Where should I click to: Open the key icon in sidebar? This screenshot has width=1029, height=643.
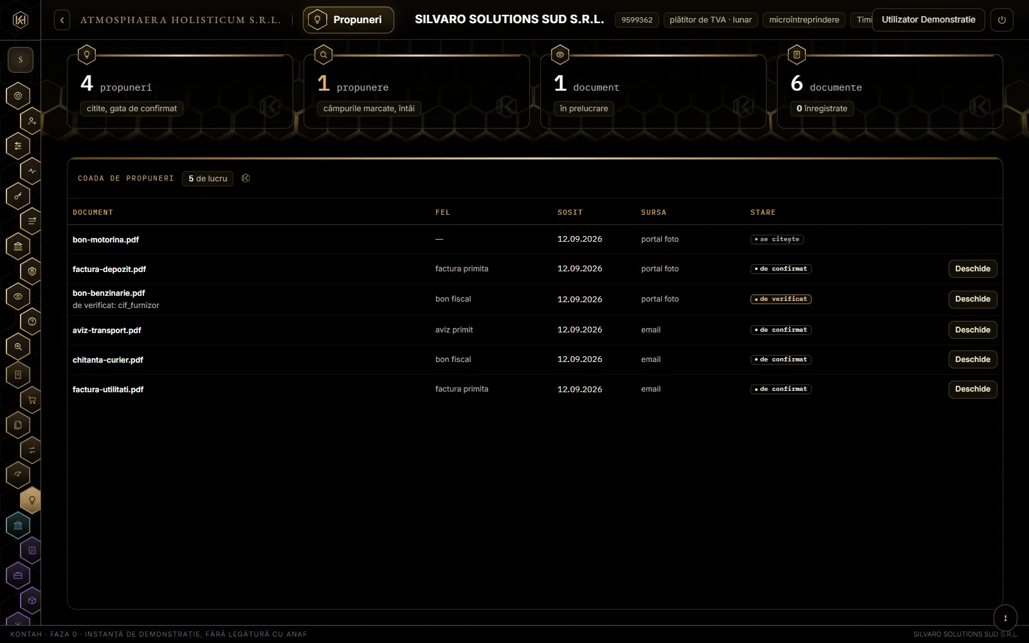[18, 196]
